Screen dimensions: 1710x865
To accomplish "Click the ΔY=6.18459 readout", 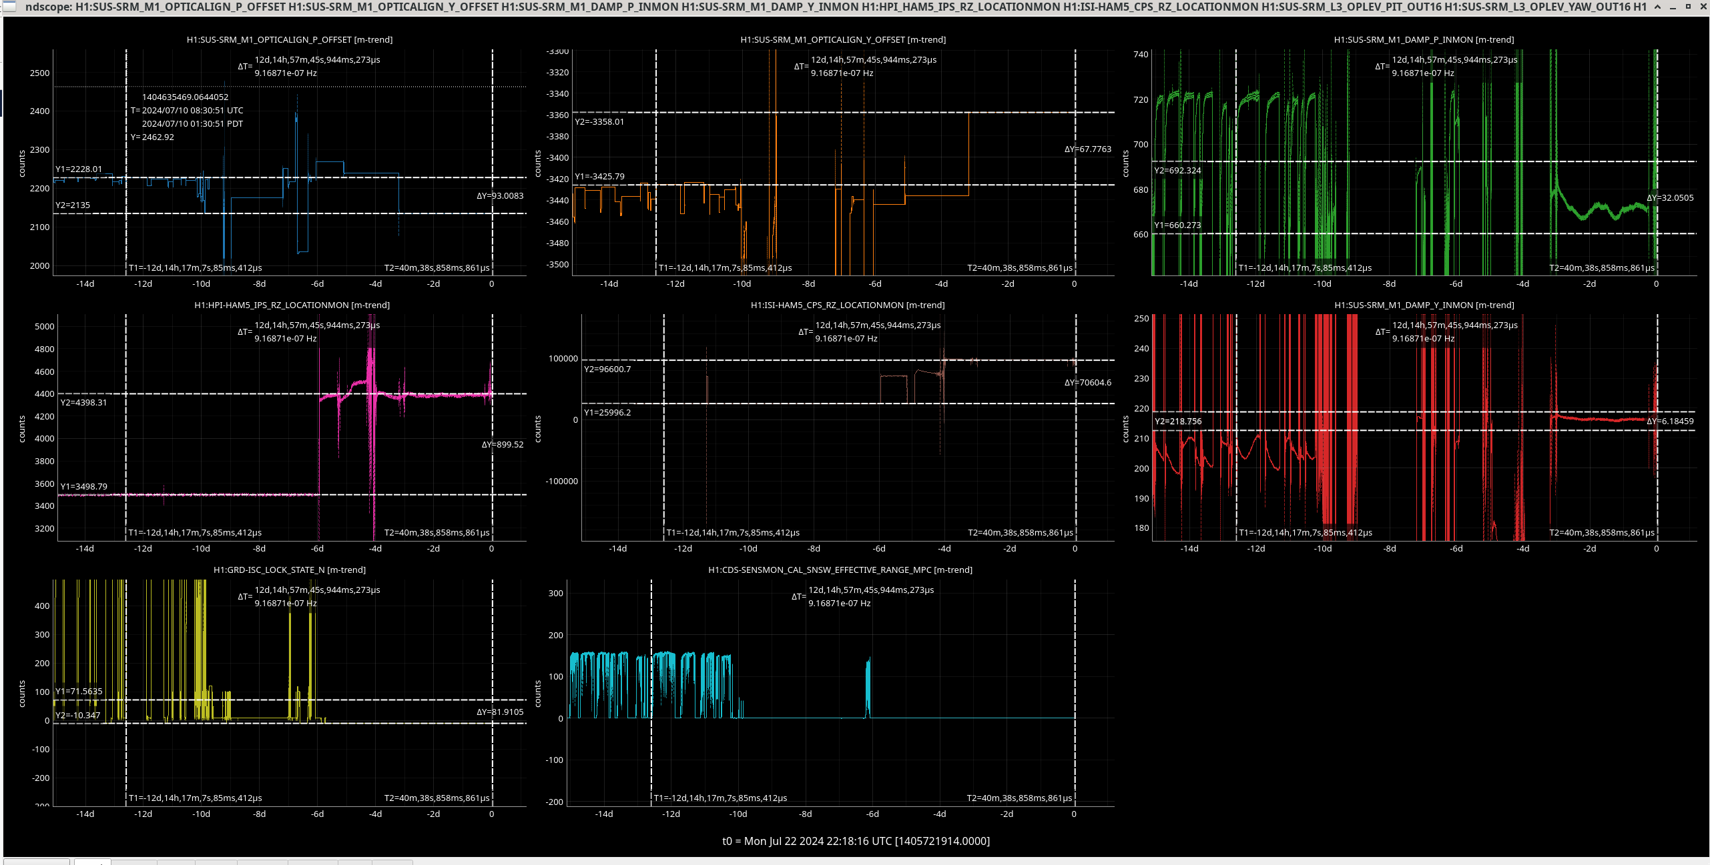I will [x=1670, y=421].
